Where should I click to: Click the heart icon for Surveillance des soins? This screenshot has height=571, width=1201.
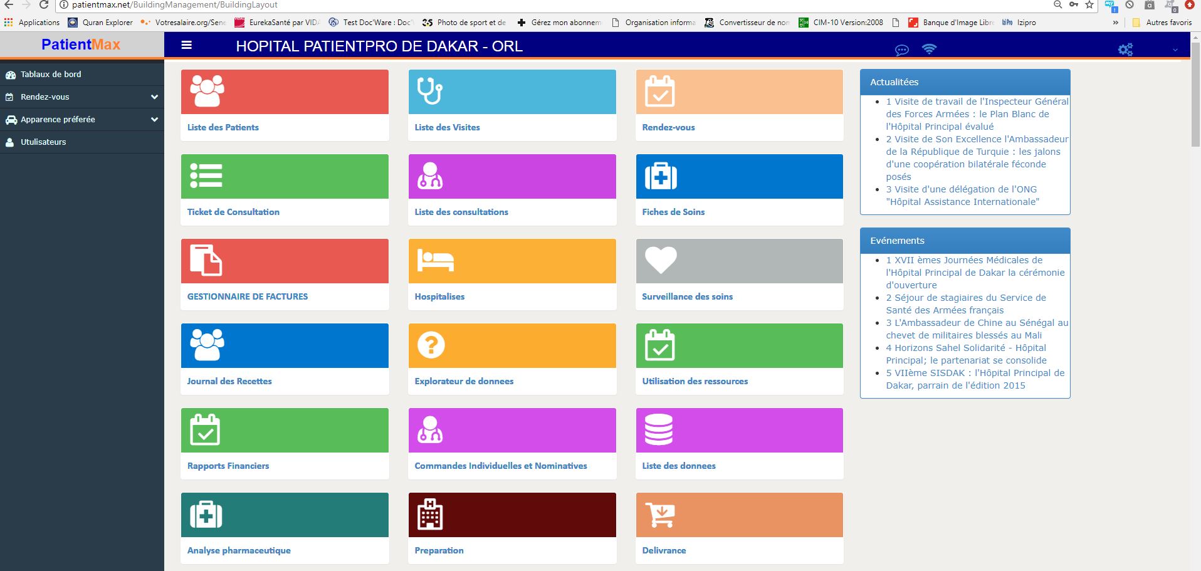[661, 260]
